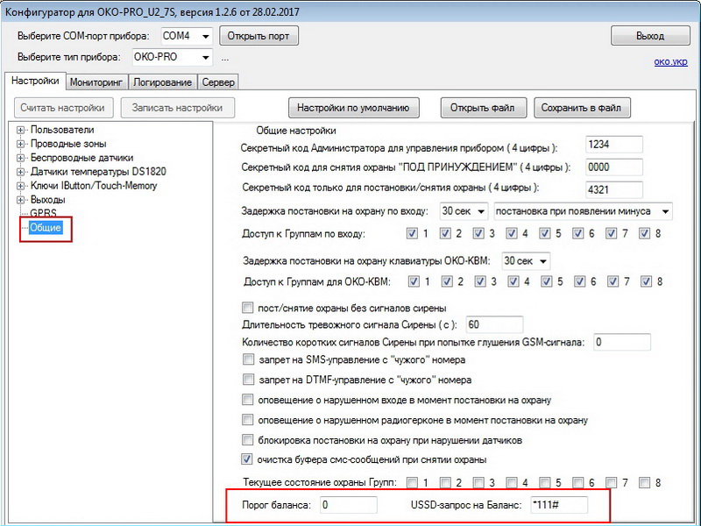Click the Открыть файл button
This screenshot has height=526, width=701.
coord(483,108)
